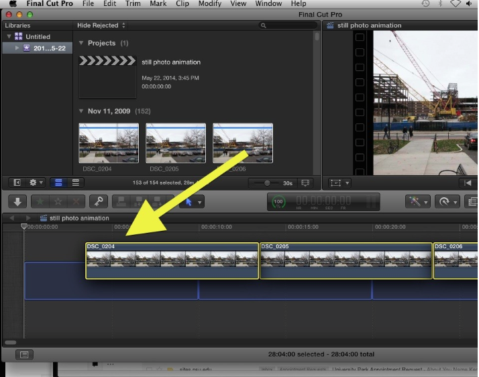
Task: Open the Edit menu
Action: 109,3
